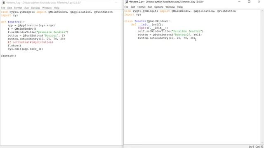This screenshot has width=264, height=148.
Task: Open File menu in fenetre_2.py window
Action: pyautogui.click(x=126, y=7)
